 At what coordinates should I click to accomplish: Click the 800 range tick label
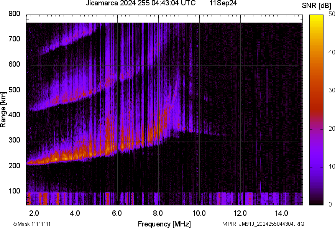(14, 14)
